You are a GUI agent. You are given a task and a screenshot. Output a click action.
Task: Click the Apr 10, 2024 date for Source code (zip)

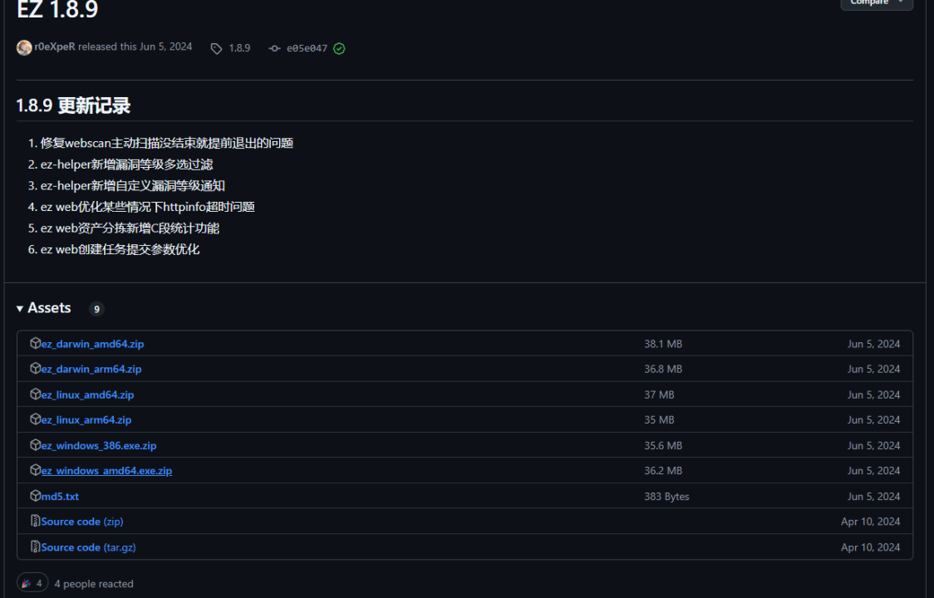[870, 522]
